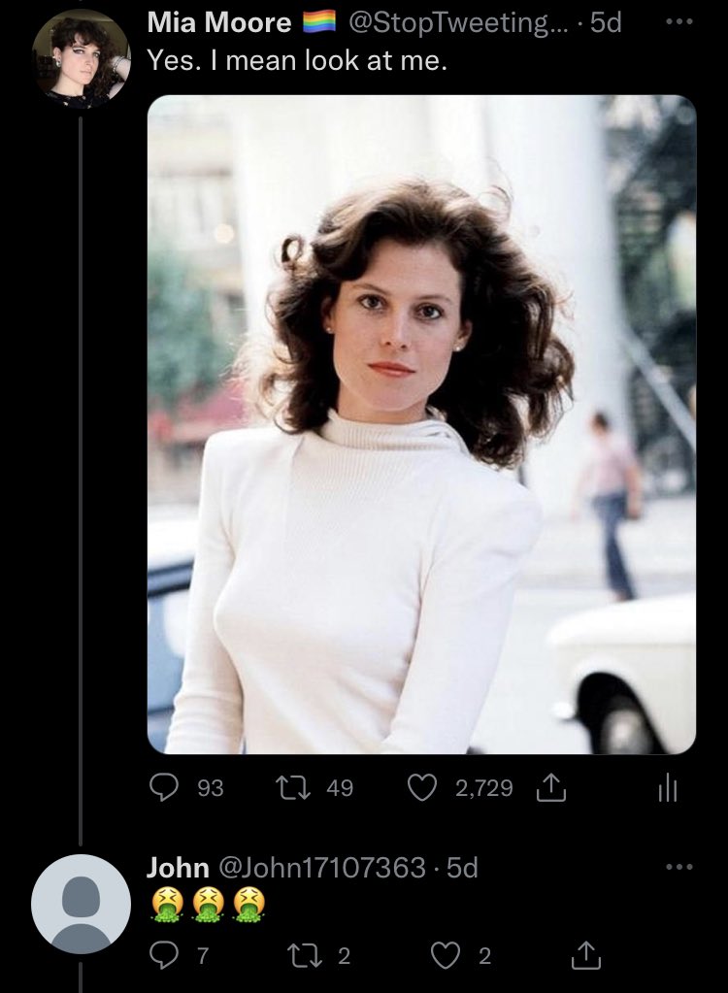Click the John display name
This screenshot has height=993, width=728.
pyautogui.click(x=177, y=867)
